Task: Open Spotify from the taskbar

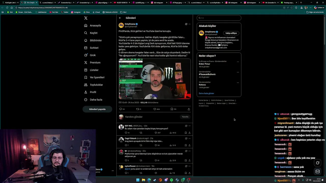Action: (171, 180)
